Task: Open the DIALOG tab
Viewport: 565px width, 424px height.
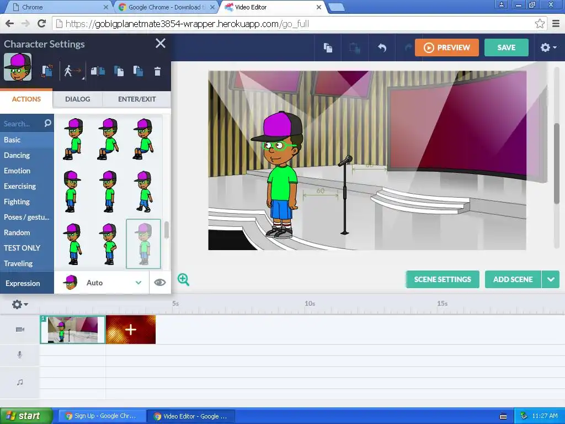Action: 77,99
